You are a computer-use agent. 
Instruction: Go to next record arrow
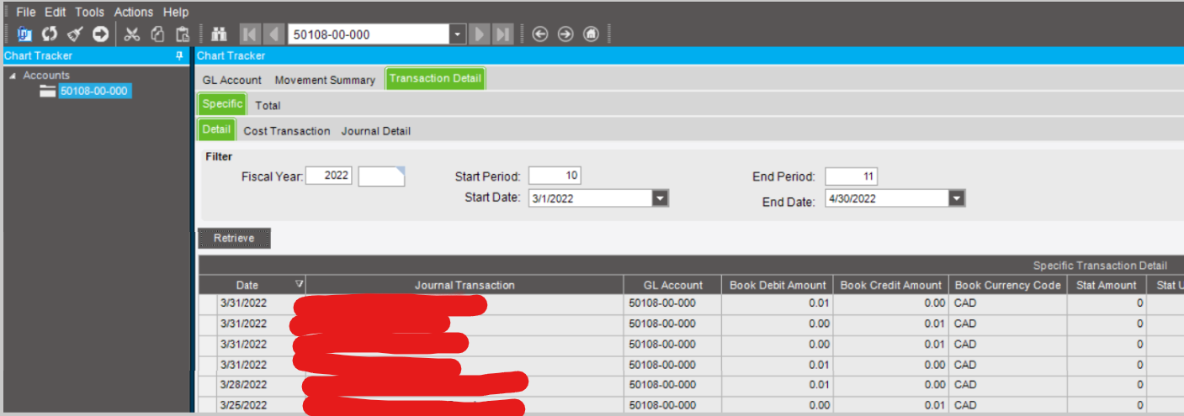click(x=480, y=34)
